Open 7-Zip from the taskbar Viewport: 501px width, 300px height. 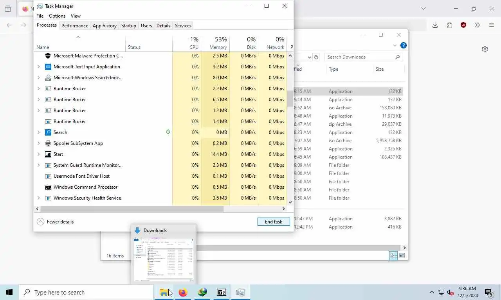pos(221,292)
